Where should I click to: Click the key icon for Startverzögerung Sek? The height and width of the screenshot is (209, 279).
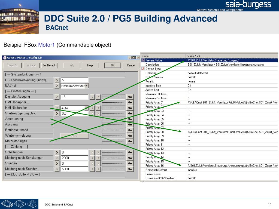[x=130, y=113]
